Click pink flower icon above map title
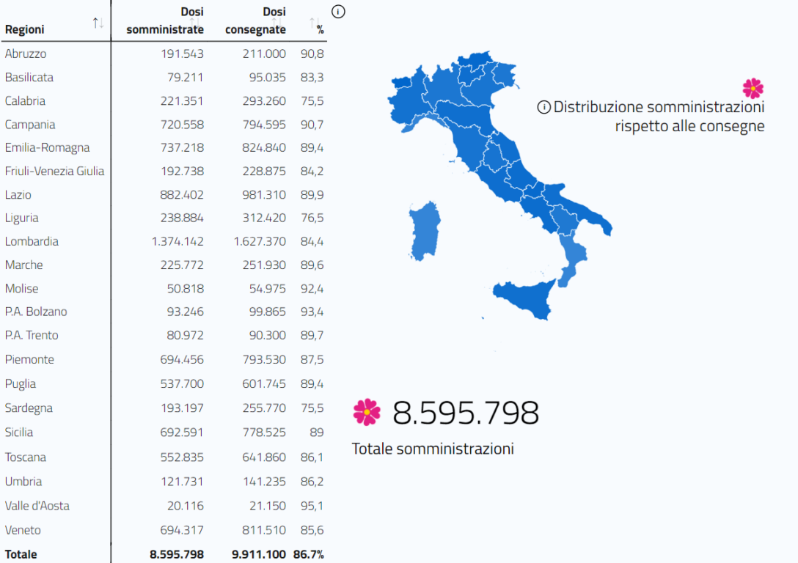This screenshot has width=798, height=563. [753, 89]
